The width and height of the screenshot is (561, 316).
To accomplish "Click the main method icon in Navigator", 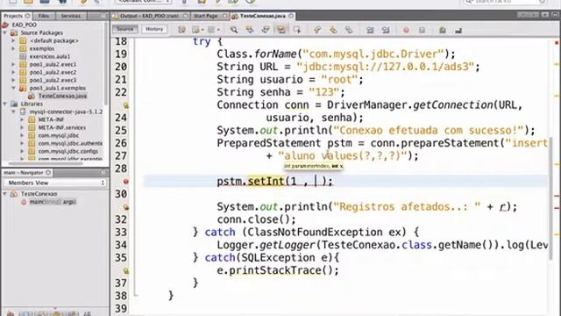I will [24, 202].
